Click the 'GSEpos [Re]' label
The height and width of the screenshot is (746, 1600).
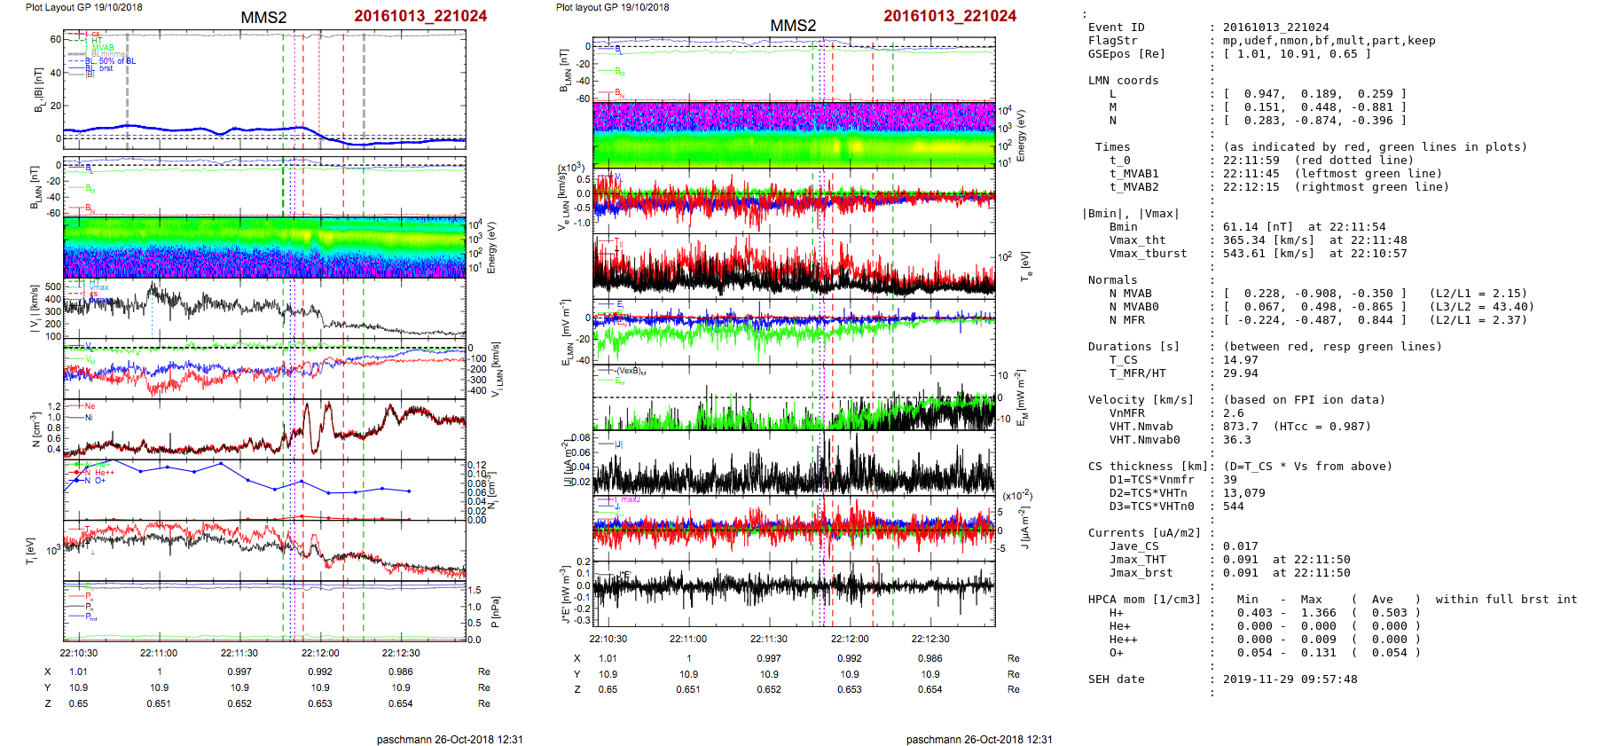pyautogui.click(x=1126, y=54)
